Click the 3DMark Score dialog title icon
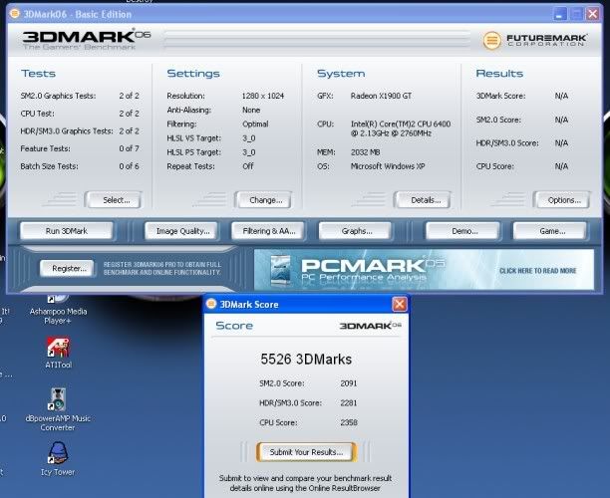Screen dimensions: 610x498 coord(211,303)
